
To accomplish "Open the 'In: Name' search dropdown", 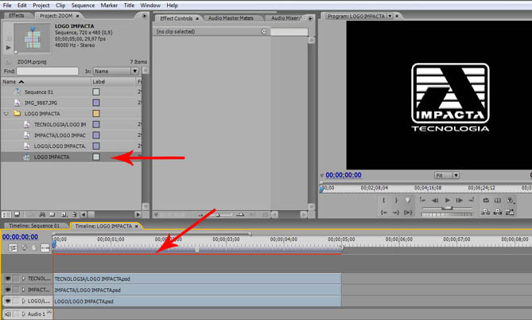I will (x=116, y=71).
